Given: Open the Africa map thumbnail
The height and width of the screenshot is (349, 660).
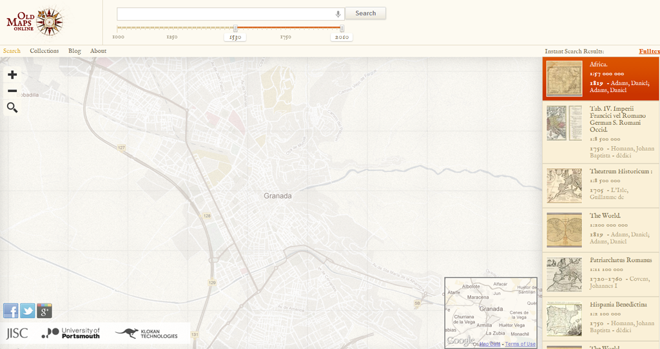Looking at the screenshot, I should point(565,79).
